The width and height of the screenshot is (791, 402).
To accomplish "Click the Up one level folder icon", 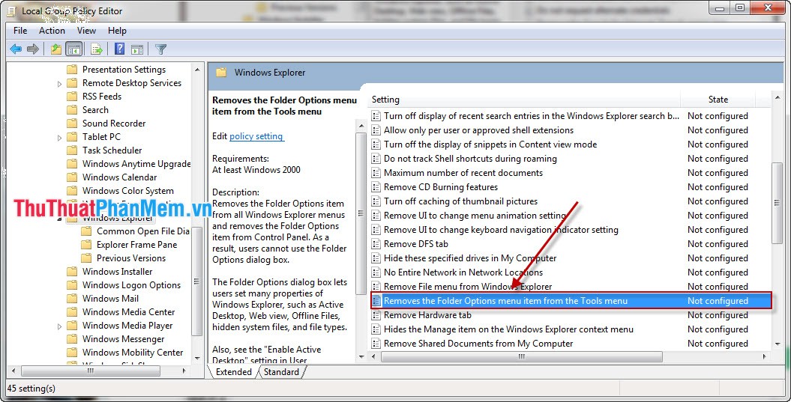I will (56, 49).
